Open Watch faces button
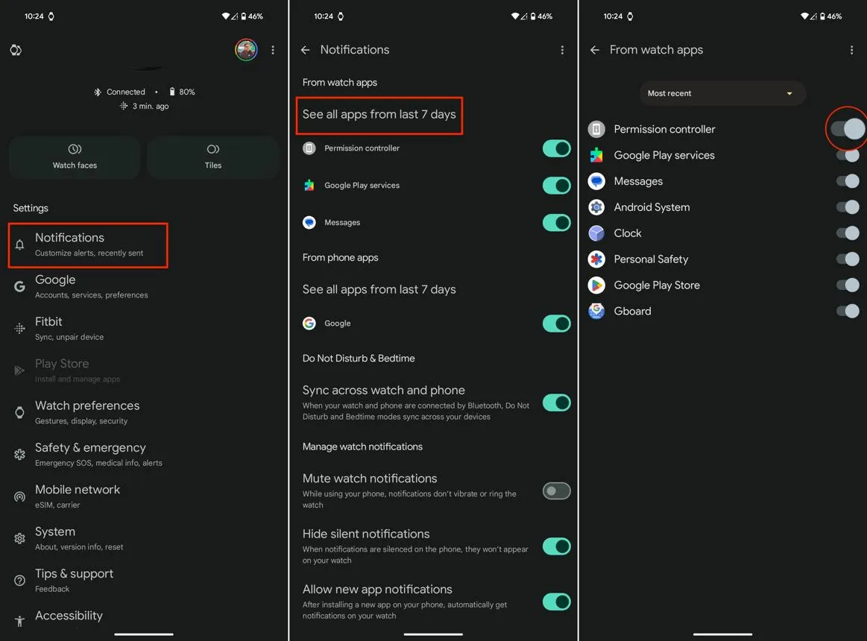 75,157
